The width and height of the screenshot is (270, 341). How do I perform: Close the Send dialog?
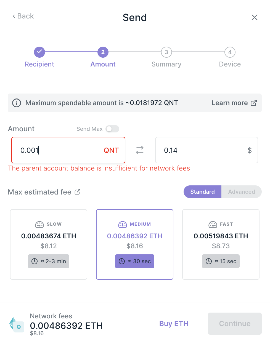point(255,18)
